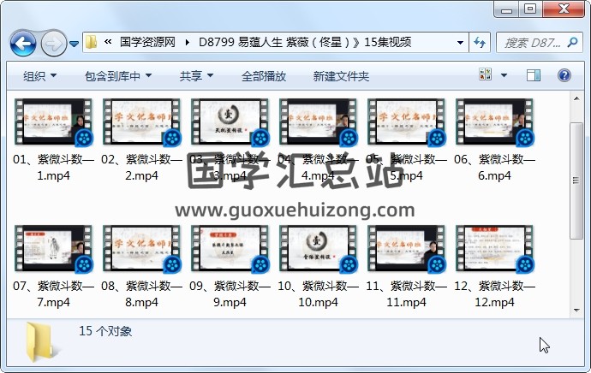Click the Refresh button beside address bar
This screenshot has height=373, width=591.
pyautogui.click(x=480, y=42)
